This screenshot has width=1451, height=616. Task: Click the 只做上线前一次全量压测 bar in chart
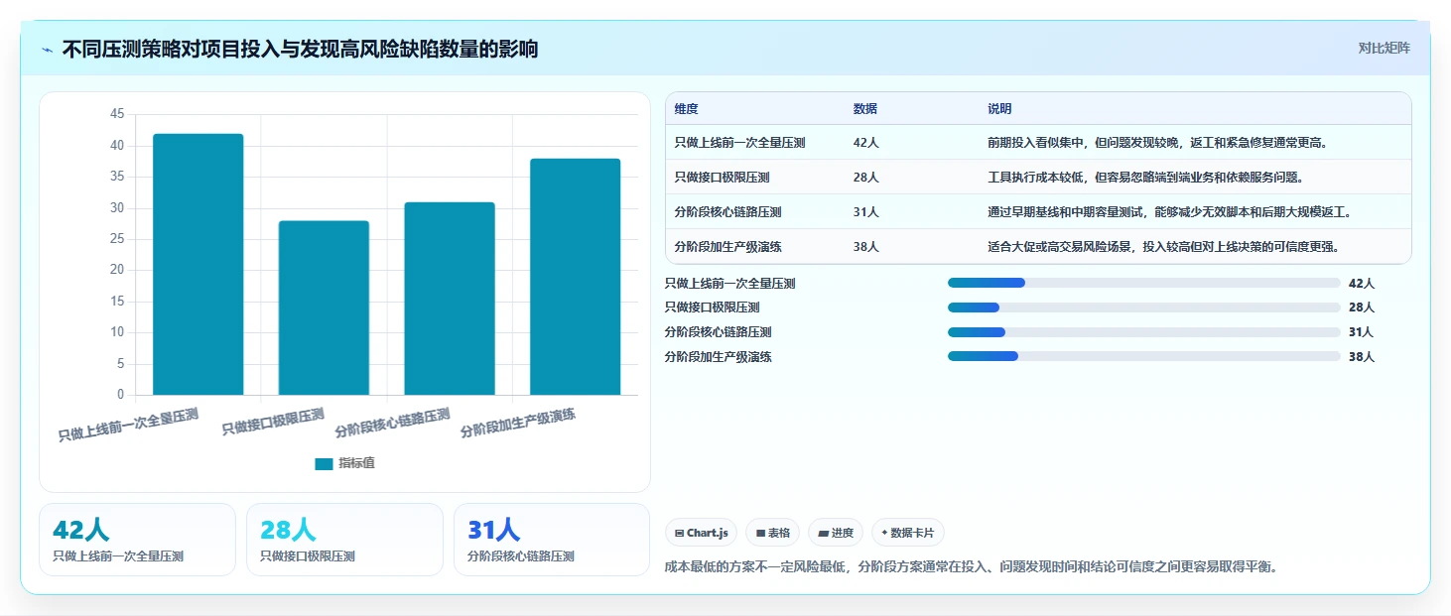[x=198, y=264]
